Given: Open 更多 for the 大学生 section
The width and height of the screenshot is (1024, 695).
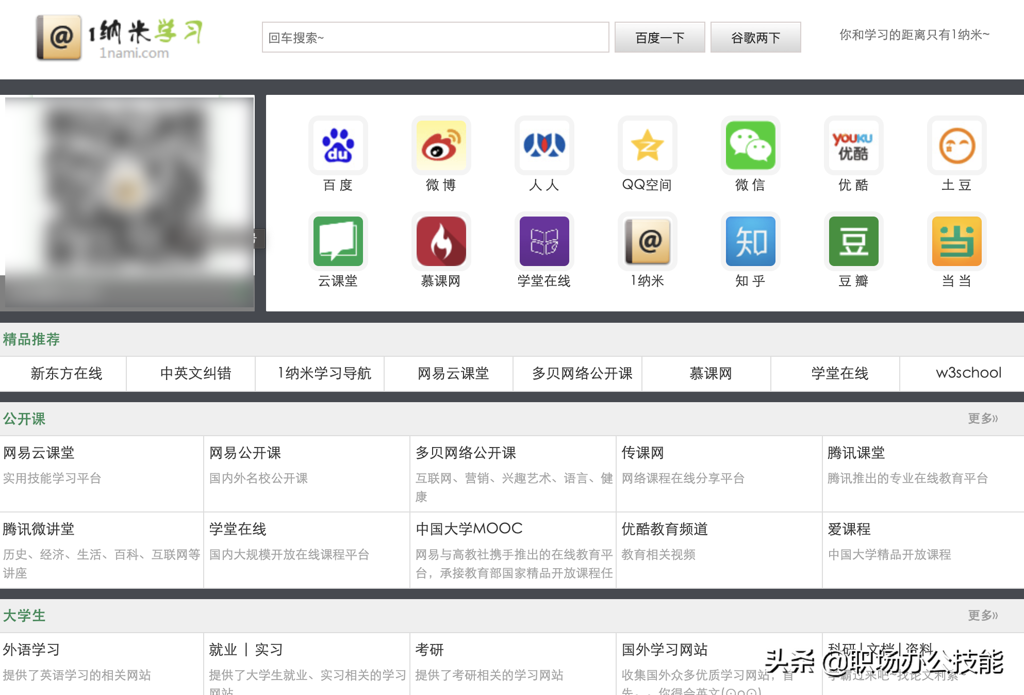Looking at the screenshot, I should click(x=983, y=615).
